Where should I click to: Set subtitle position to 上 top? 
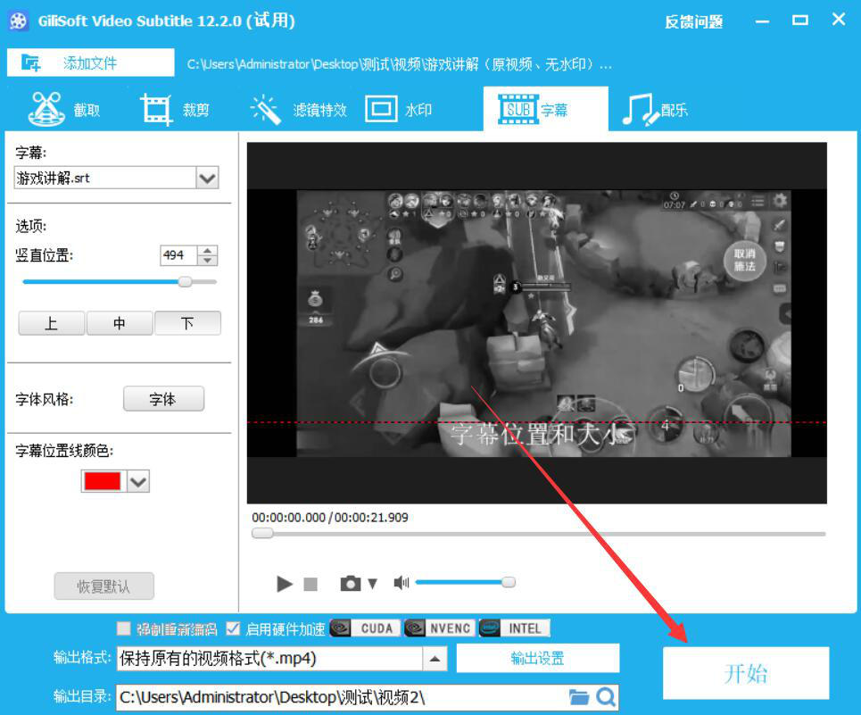pos(52,323)
